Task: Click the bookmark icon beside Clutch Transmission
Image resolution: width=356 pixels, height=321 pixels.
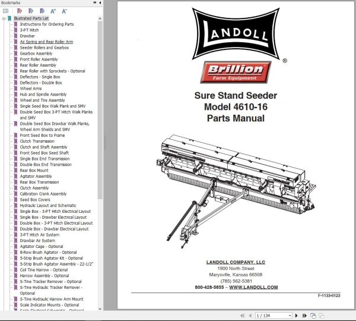Action: pos(15,141)
